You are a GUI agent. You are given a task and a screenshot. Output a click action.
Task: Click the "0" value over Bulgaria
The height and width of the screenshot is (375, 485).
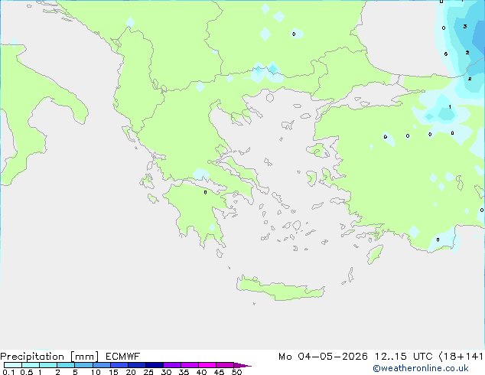[294, 34]
